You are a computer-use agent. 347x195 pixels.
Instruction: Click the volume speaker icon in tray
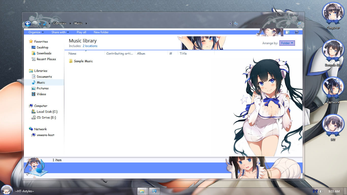[321, 191]
